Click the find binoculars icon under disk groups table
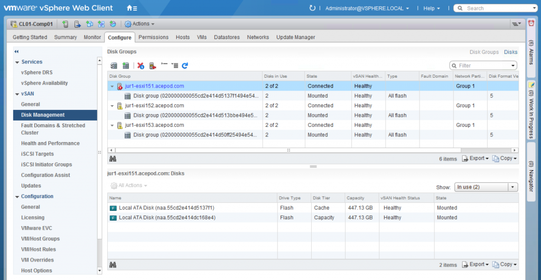This screenshot has width=541, height=280. click(113, 158)
